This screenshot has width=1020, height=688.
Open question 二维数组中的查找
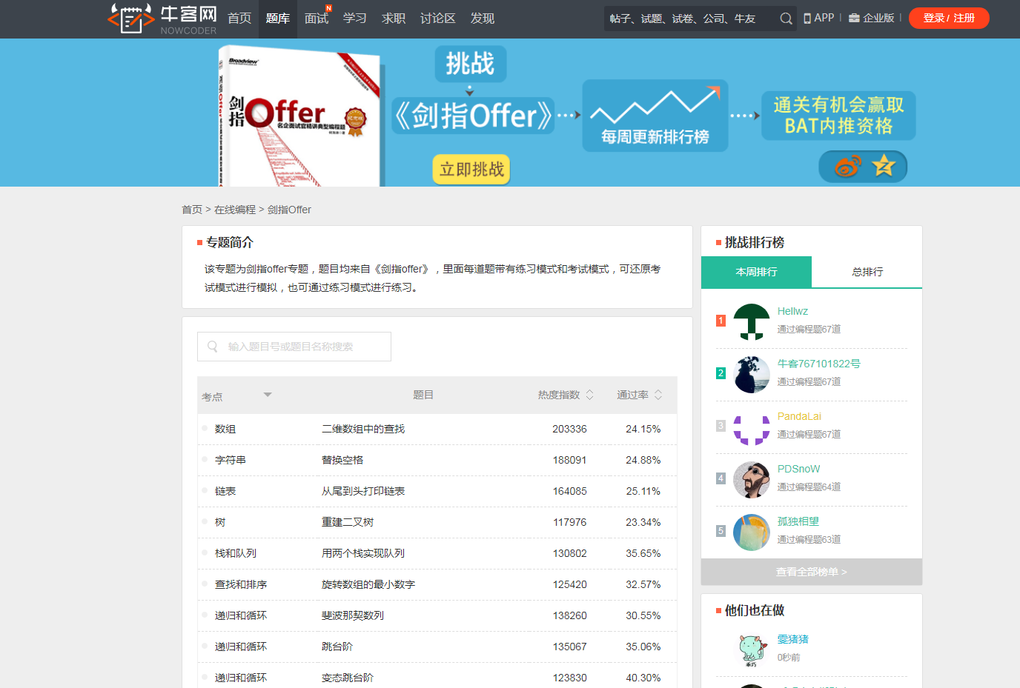pyautogui.click(x=363, y=429)
